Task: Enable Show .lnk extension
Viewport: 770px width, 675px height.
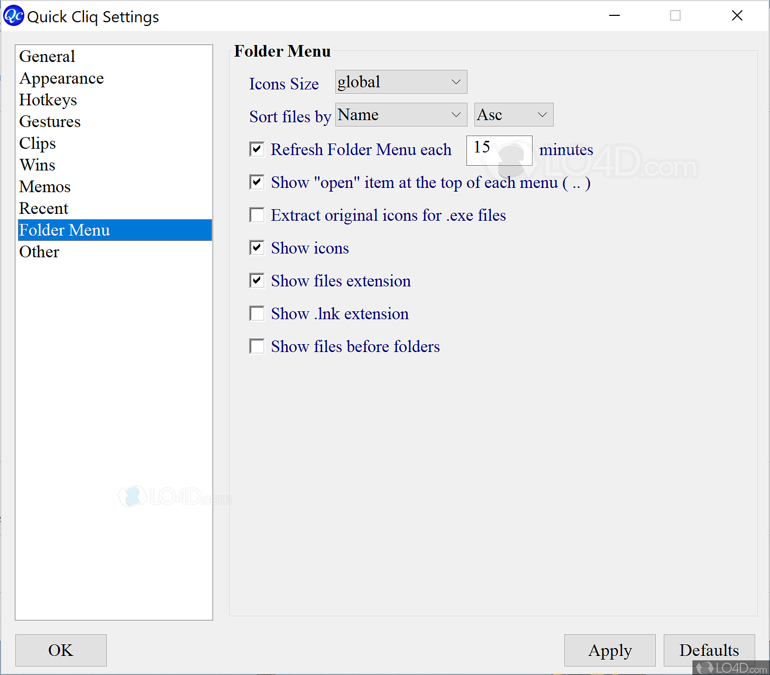Action: tap(256, 313)
